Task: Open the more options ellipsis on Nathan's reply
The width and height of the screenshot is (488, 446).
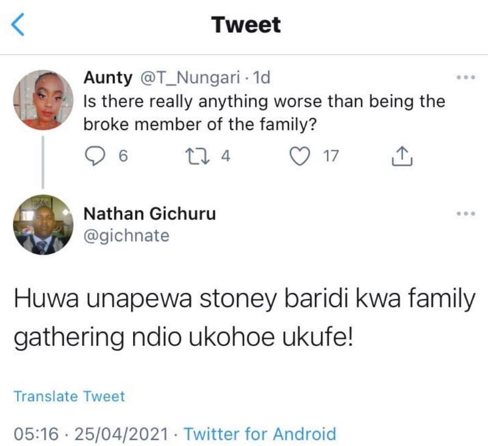Action: click(x=466, y=213)
